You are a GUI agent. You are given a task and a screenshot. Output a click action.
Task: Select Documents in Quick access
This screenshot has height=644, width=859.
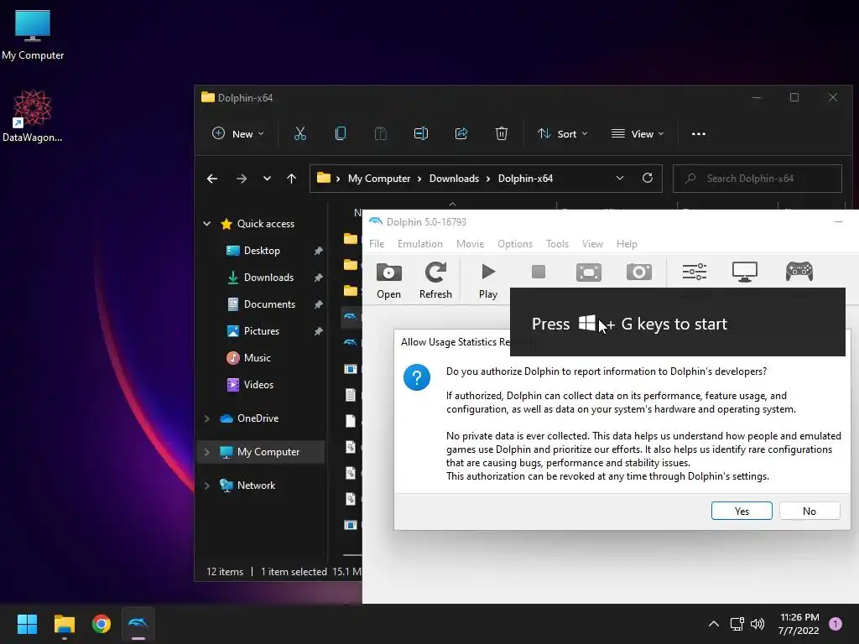point(269,304)
